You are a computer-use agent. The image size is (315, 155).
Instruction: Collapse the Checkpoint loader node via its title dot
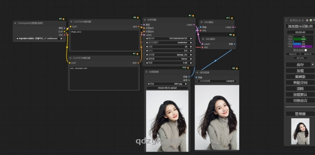(x=16, y=23)
